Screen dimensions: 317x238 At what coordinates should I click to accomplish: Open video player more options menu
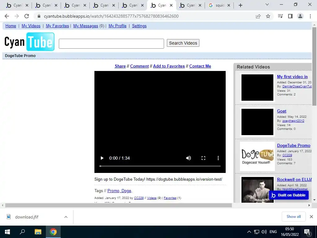click(218, 158)
